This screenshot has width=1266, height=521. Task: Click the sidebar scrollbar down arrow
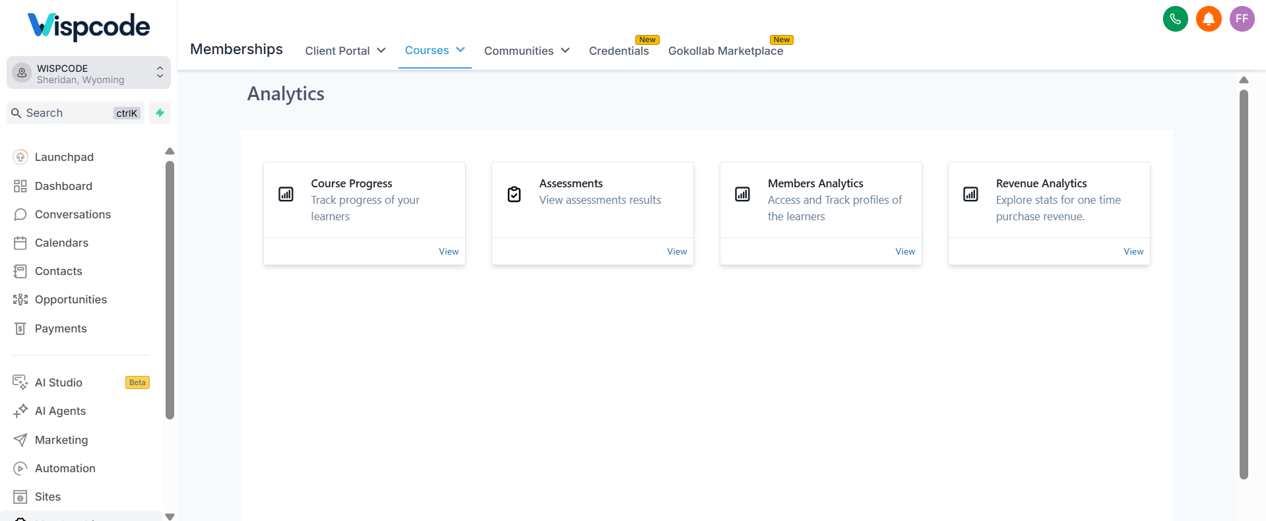tap(170, 516)
